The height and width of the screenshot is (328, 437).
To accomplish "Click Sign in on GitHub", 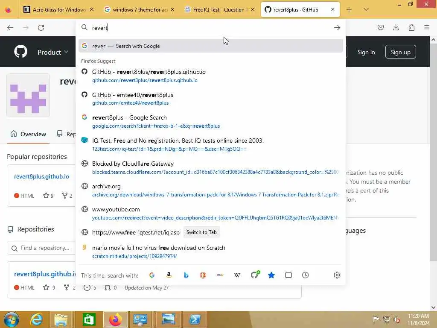I will pos(366,52).
